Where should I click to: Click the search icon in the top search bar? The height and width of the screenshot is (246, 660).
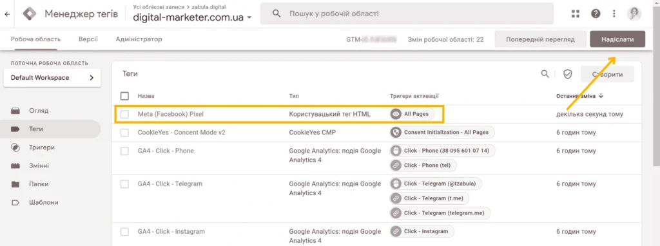tap(277, 14)
